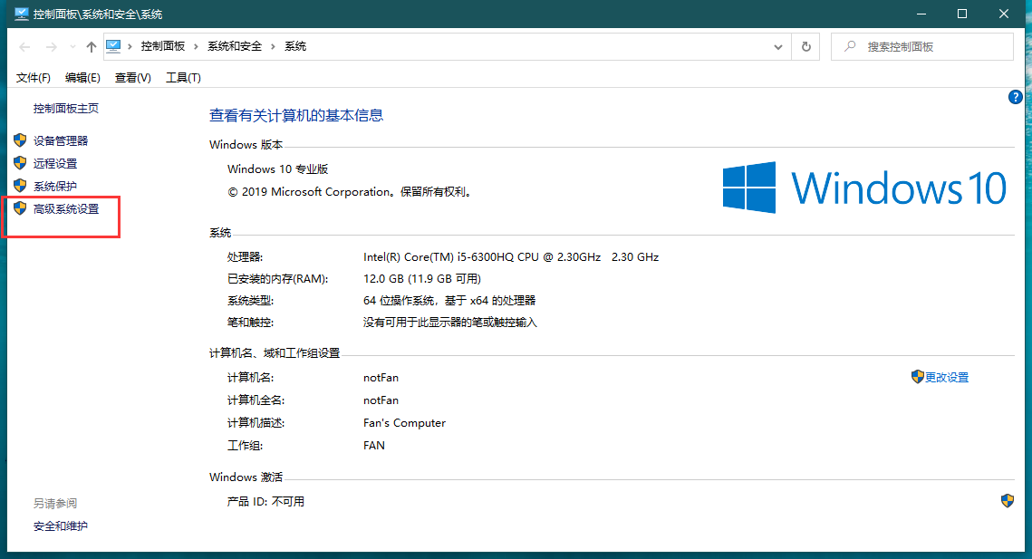Expand chevron after 系统和安全 breadcrumb

pos(273,46)
